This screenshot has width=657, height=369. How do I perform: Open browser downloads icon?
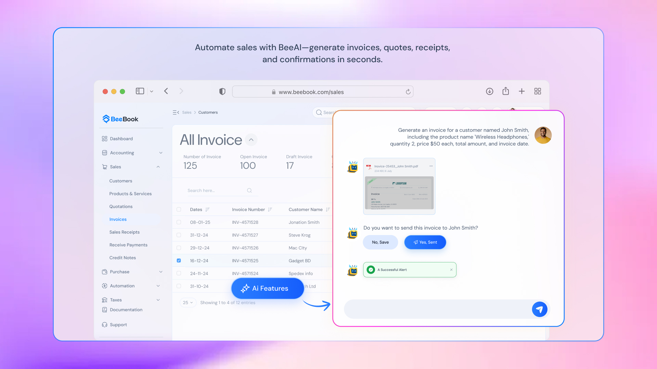[490, 91]
